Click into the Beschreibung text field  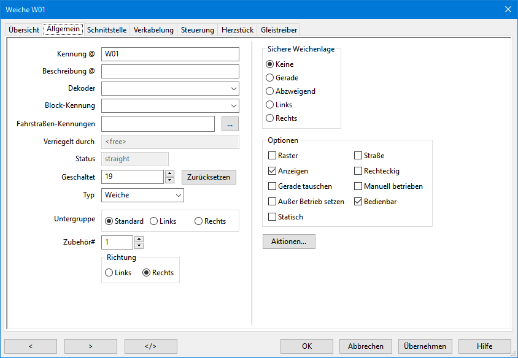(x=170, y=72)
